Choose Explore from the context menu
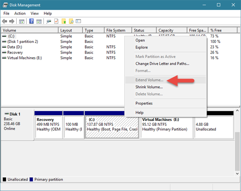Image resolution: width=241 pixels, height=191 pixels. point(166,47)
